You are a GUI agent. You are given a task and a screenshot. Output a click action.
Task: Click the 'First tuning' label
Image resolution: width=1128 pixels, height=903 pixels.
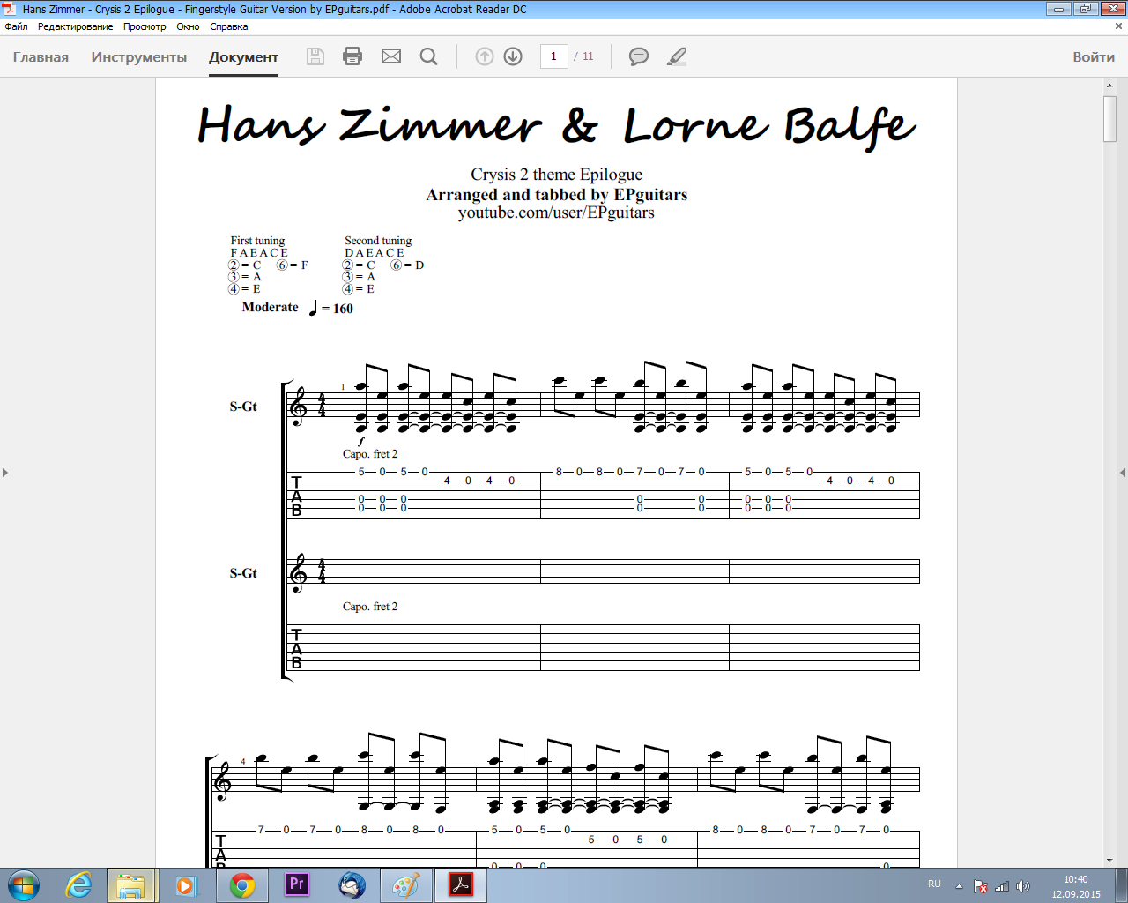pyautogui.click(x=257, y=240)
